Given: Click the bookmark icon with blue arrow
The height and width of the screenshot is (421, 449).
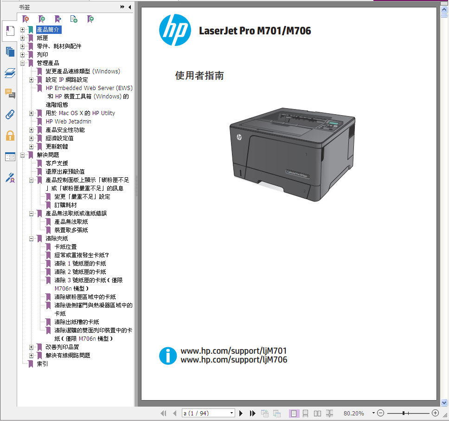Looking at the screenshot, I should (58, 19).
